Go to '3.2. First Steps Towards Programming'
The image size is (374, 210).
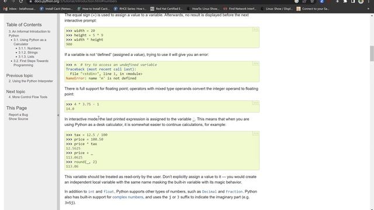click(x=31, y=63)
